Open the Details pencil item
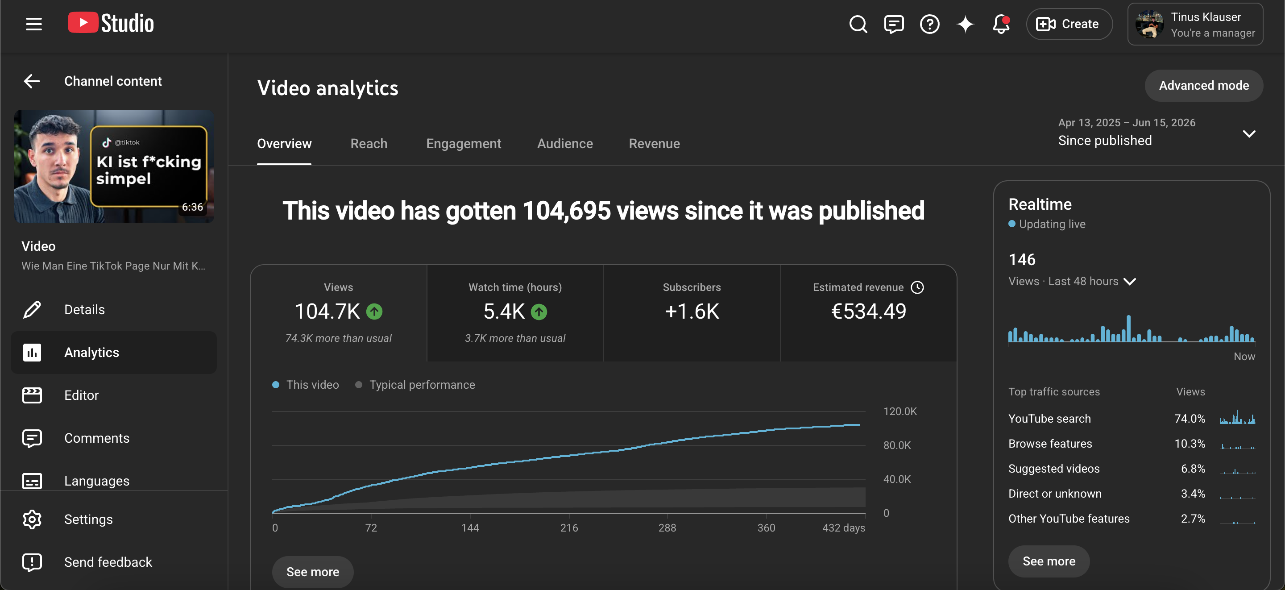 114,309
